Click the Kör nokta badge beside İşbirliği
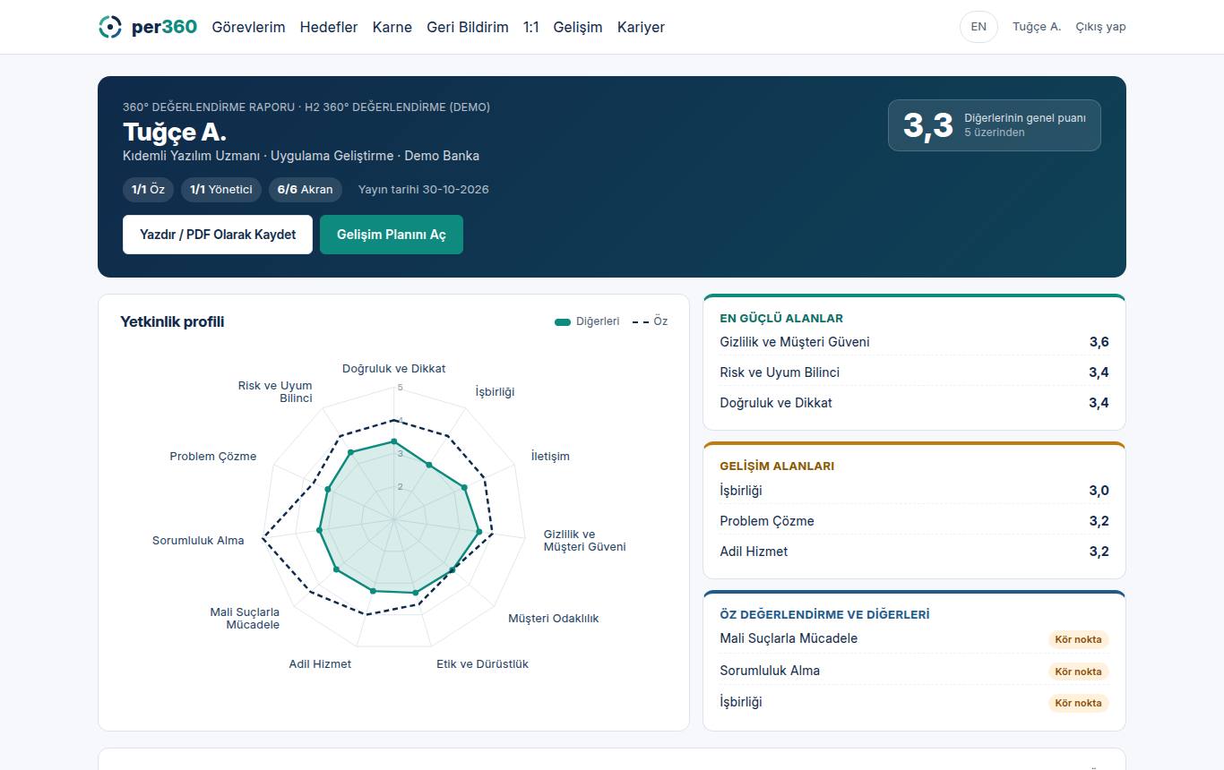1224x770 pixels. pyautogui.click(x=1078, y=703)
